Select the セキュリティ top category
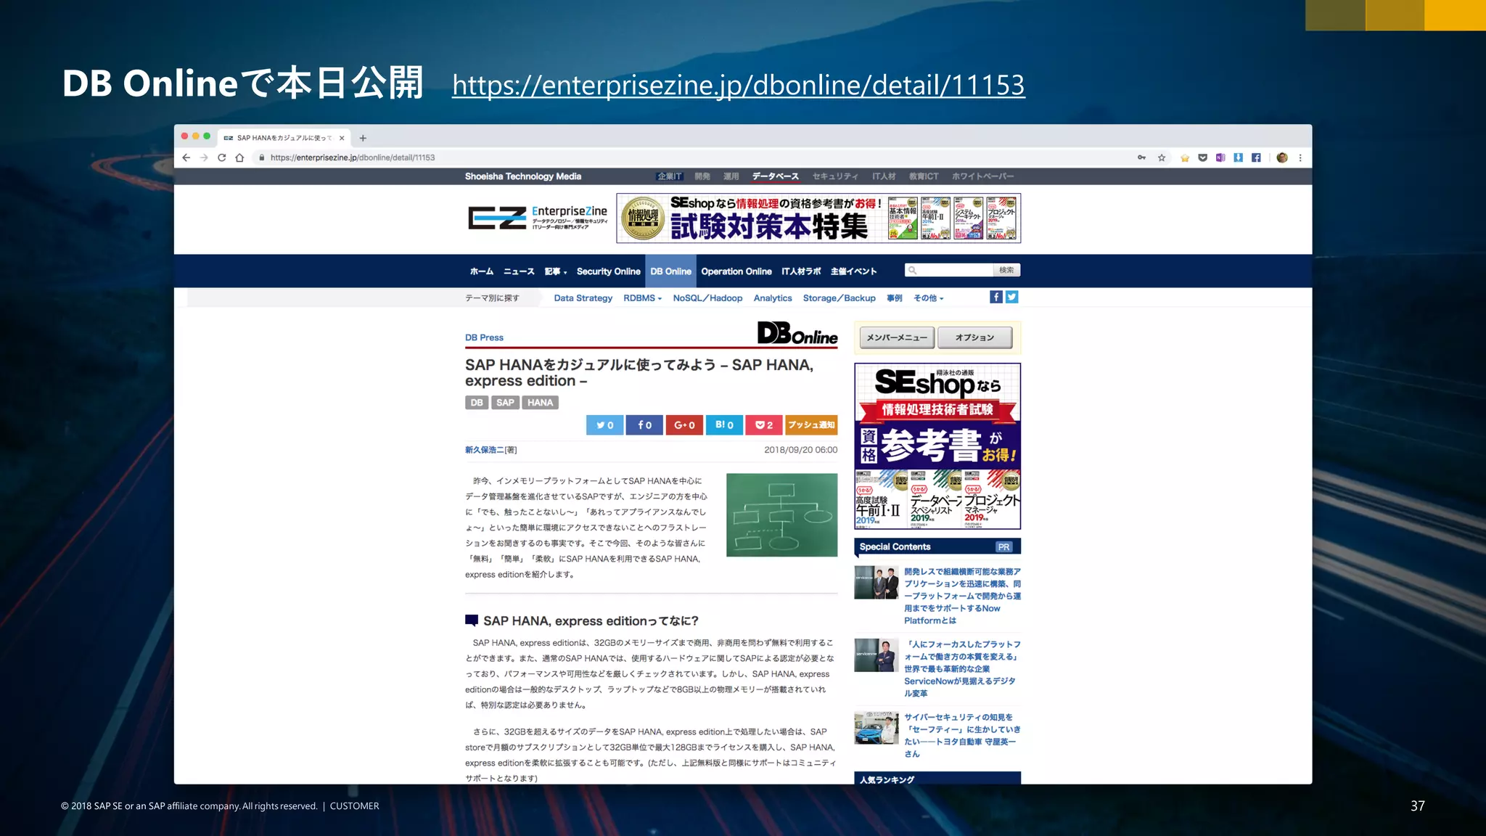1486x836 pixels. (x=835, y=176)
